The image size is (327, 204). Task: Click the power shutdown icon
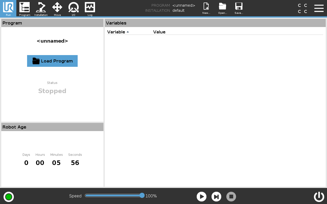pos(319,197)
